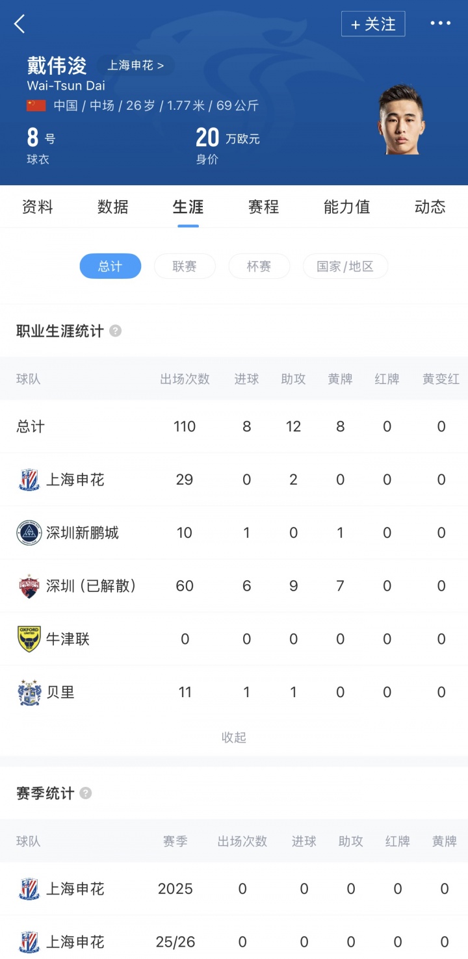This screenshot has width=468, height=959.
Task: Tap the back arrow icon
Action: click(19, 24)
